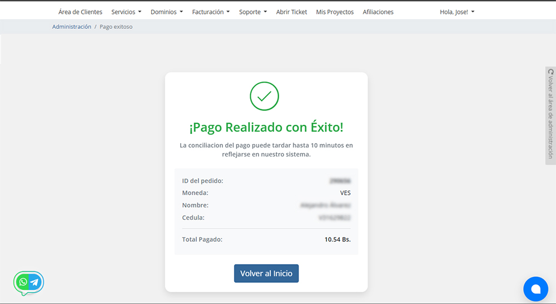Go to Área de Clientes
The image size is (556, 304).
pyautogui.click(x=80, y=12)
